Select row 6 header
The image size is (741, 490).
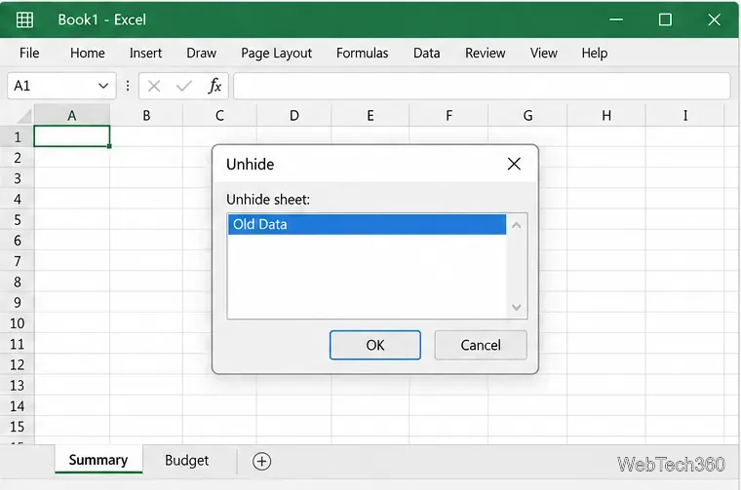pos(18,241)
